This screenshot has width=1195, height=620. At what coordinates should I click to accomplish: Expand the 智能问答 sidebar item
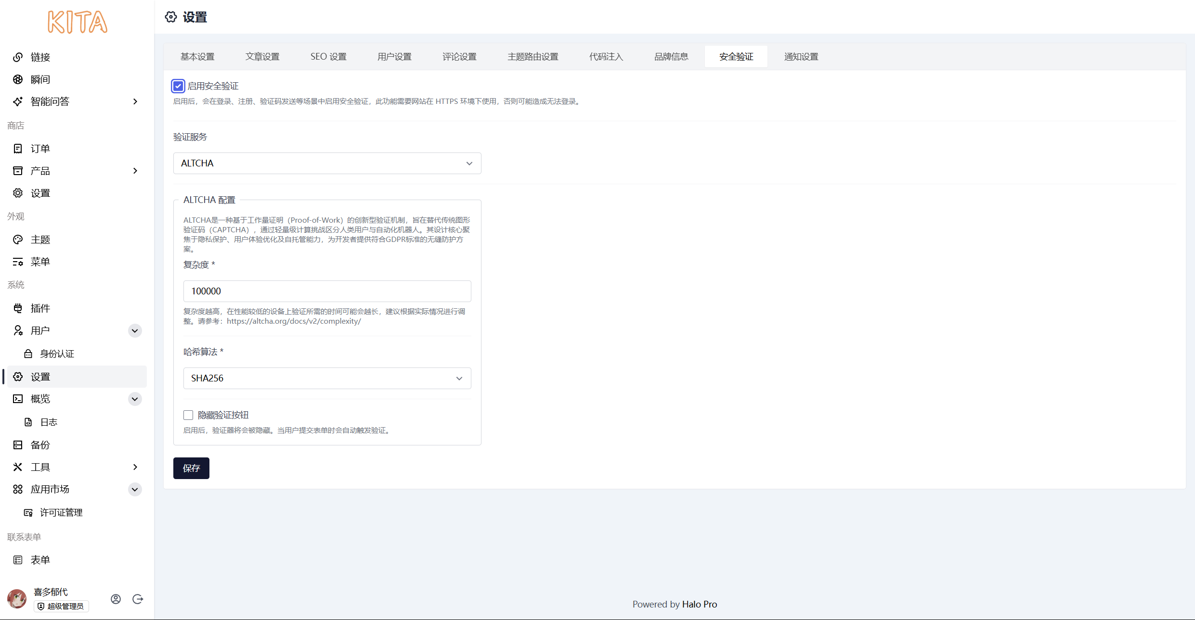[135, 101]
